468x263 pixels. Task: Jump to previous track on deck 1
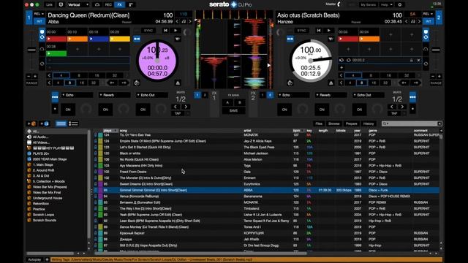click(165, 31)
